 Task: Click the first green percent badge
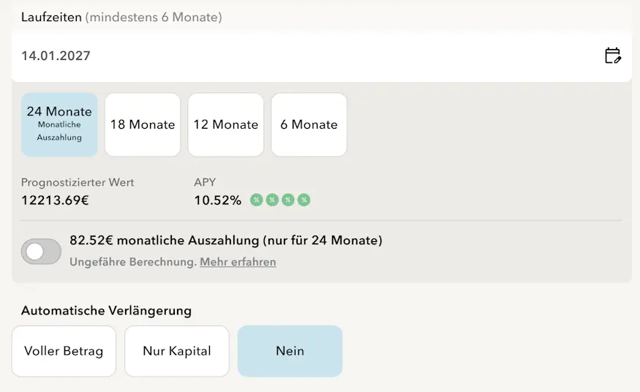tap(256, 200)
